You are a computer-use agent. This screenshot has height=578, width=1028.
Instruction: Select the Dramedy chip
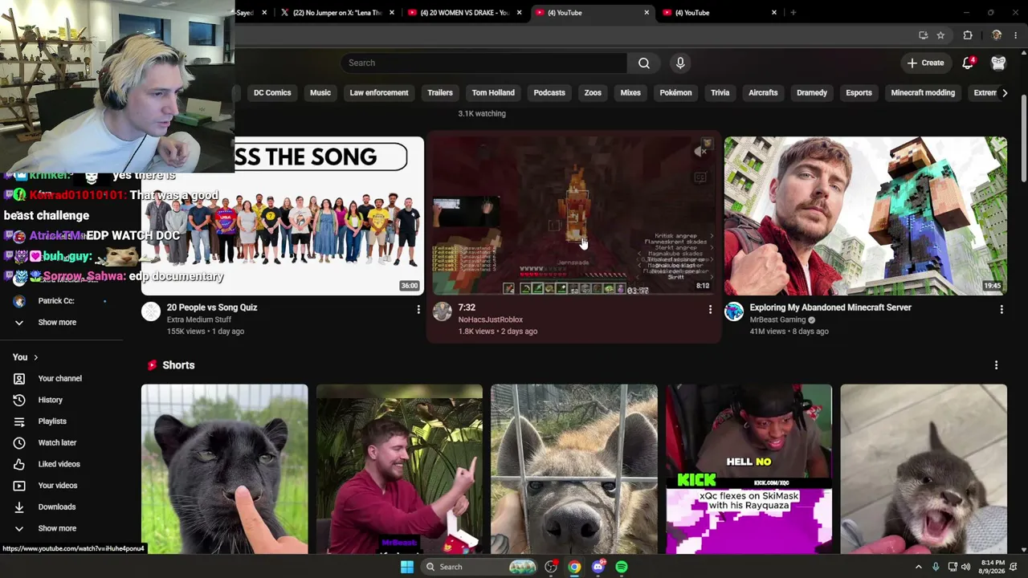click(x=812, y=92)
